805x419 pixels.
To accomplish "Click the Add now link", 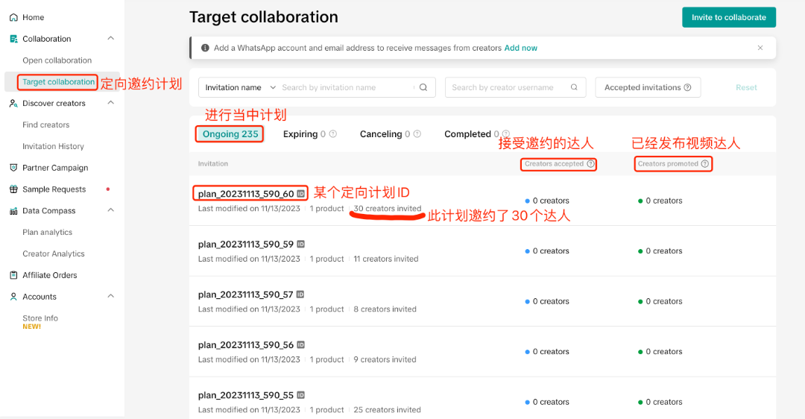I will [x=520, y=48].
